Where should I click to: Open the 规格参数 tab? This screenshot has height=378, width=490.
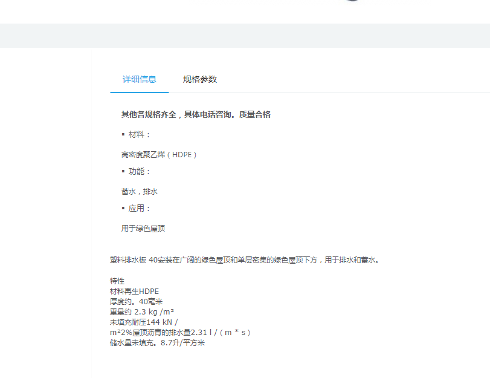(200, 79)
